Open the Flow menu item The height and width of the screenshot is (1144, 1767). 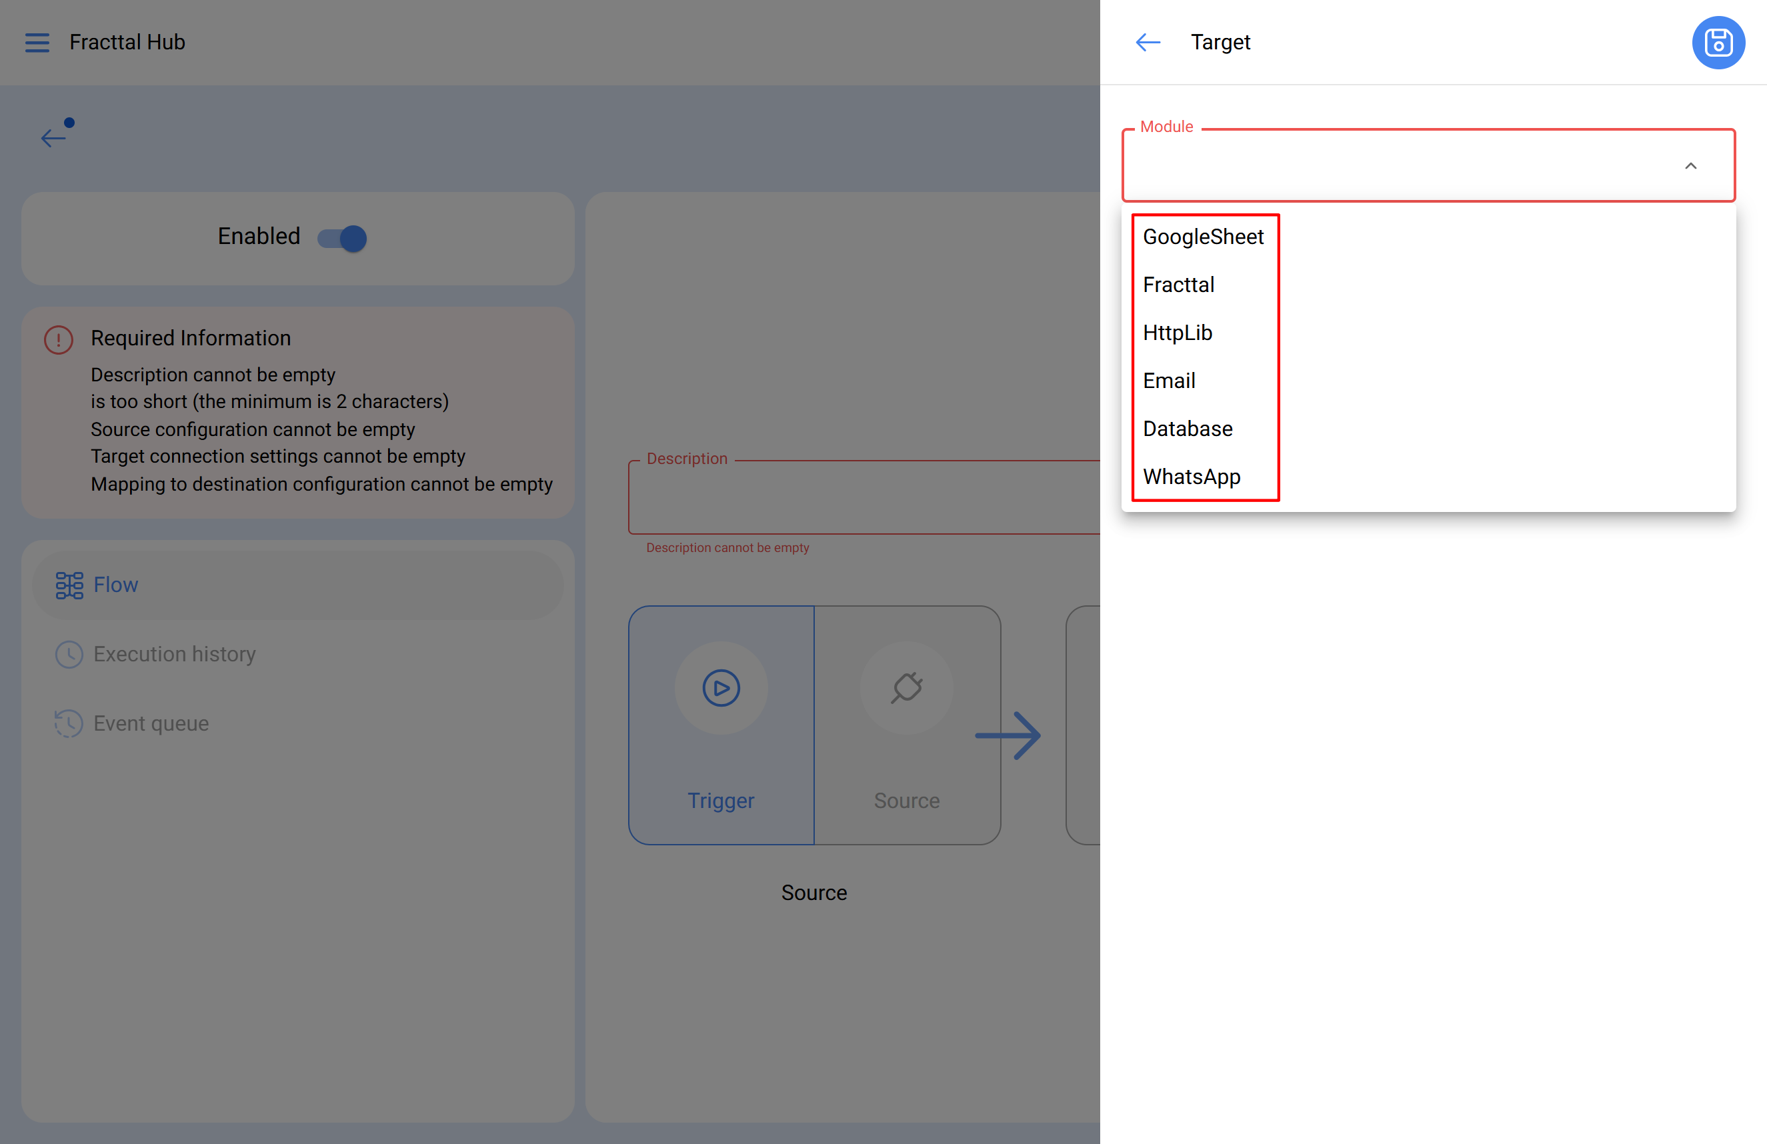[115, 585]
